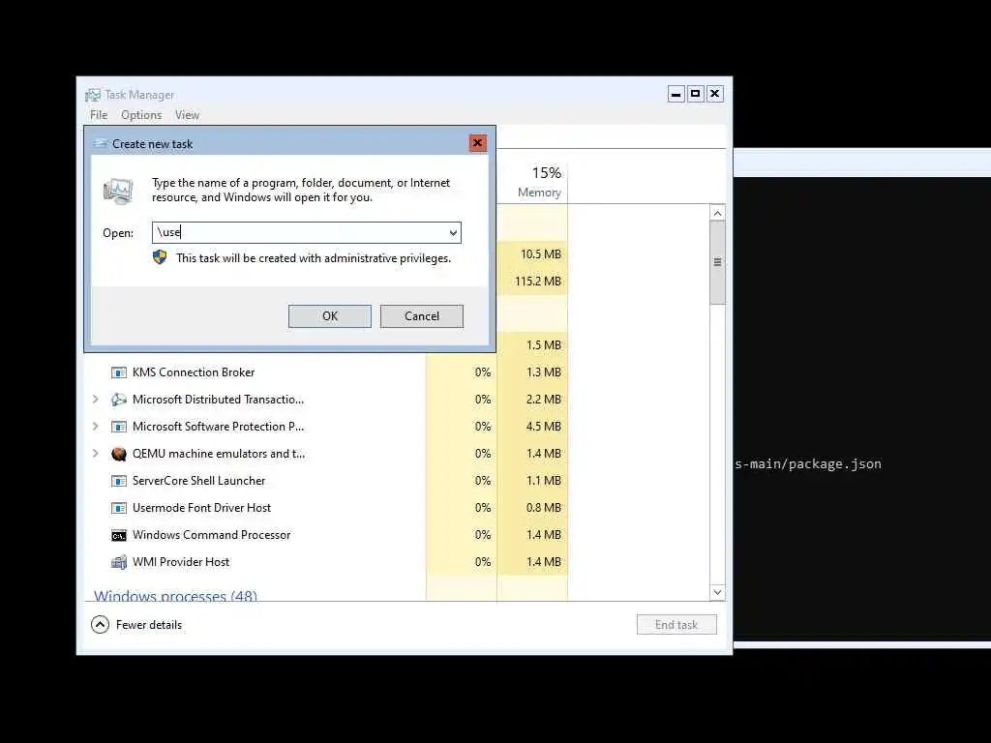The width and height of the screenshot is (991, 743).
Task: Click the 0.8 MB memory value
Action: pyautogui.click(x=544, y=508)
